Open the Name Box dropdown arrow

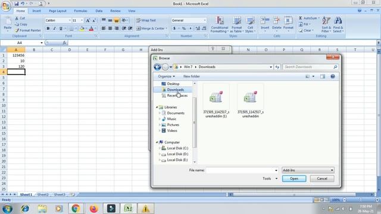coord(42,43)
